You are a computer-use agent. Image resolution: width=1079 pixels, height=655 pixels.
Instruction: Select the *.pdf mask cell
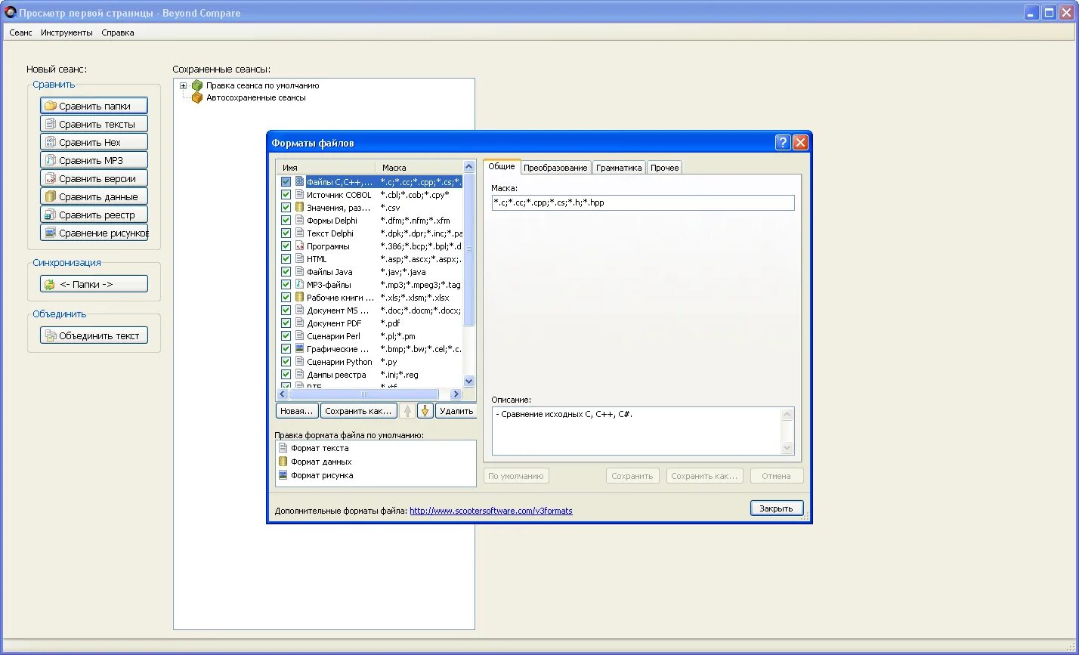[x=390, y=323]
